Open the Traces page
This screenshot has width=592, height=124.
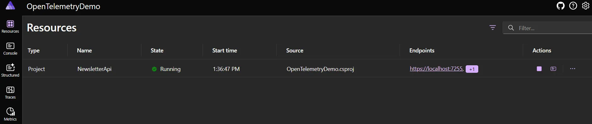[10, 93]
